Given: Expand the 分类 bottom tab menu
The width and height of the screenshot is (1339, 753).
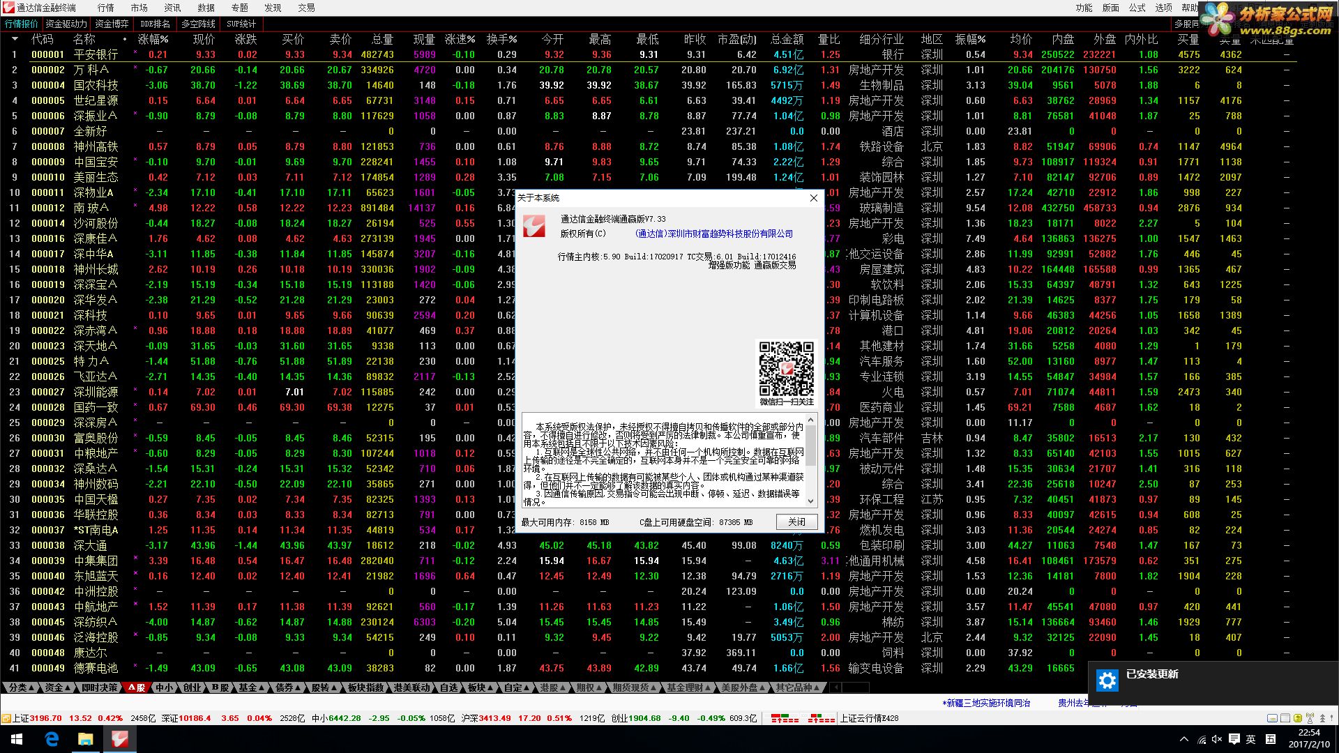Looking at the screenshot, I should click(x=22, y=687).
